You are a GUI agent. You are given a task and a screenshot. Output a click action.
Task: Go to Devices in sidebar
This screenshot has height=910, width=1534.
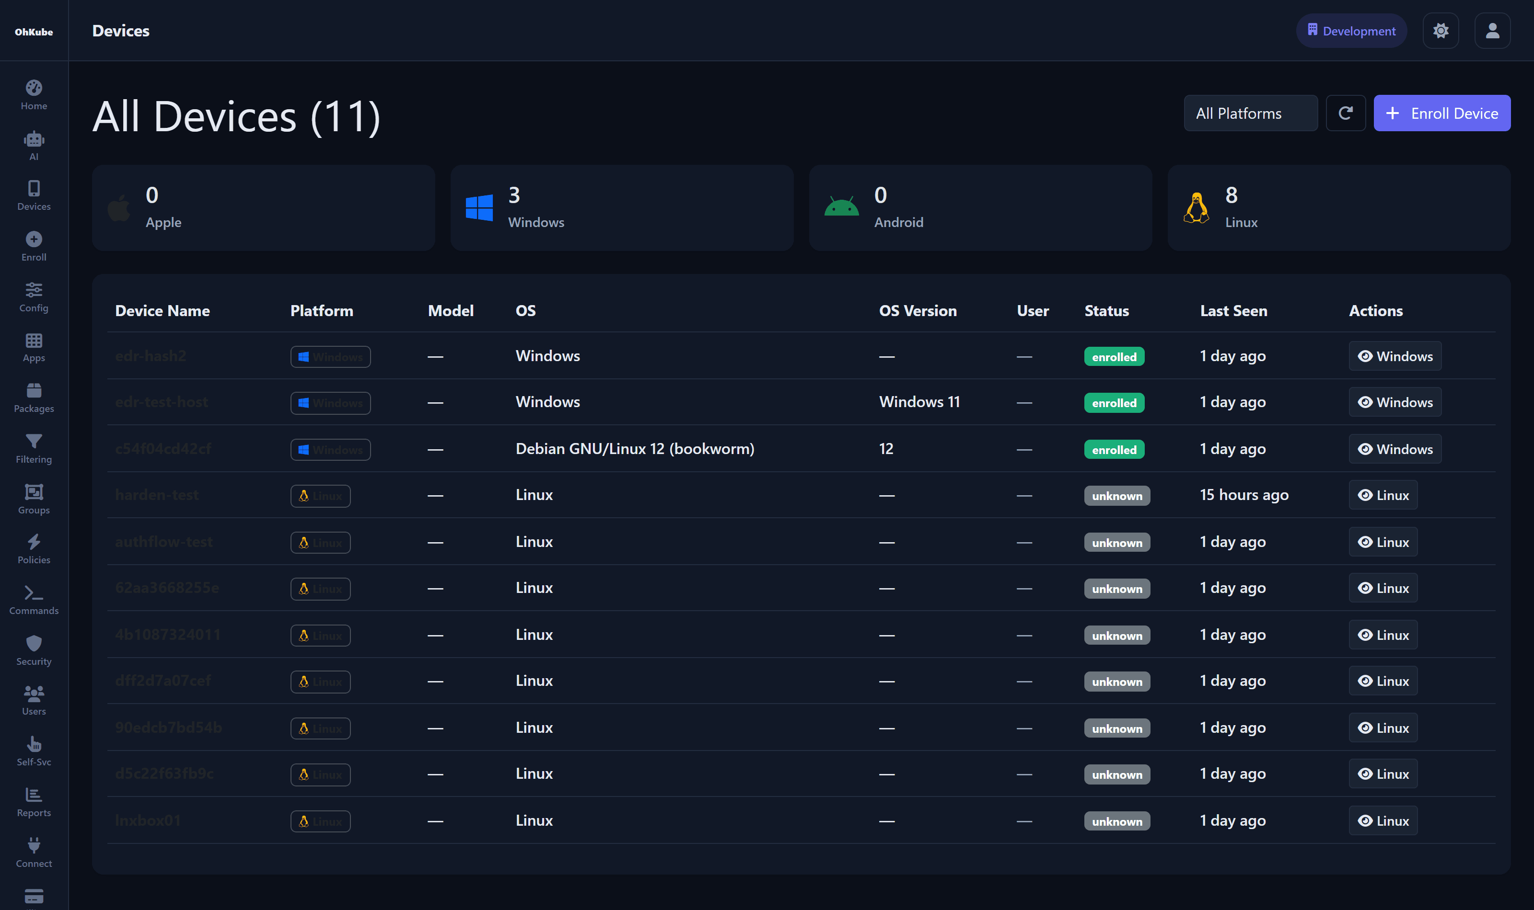click(34, 196)
